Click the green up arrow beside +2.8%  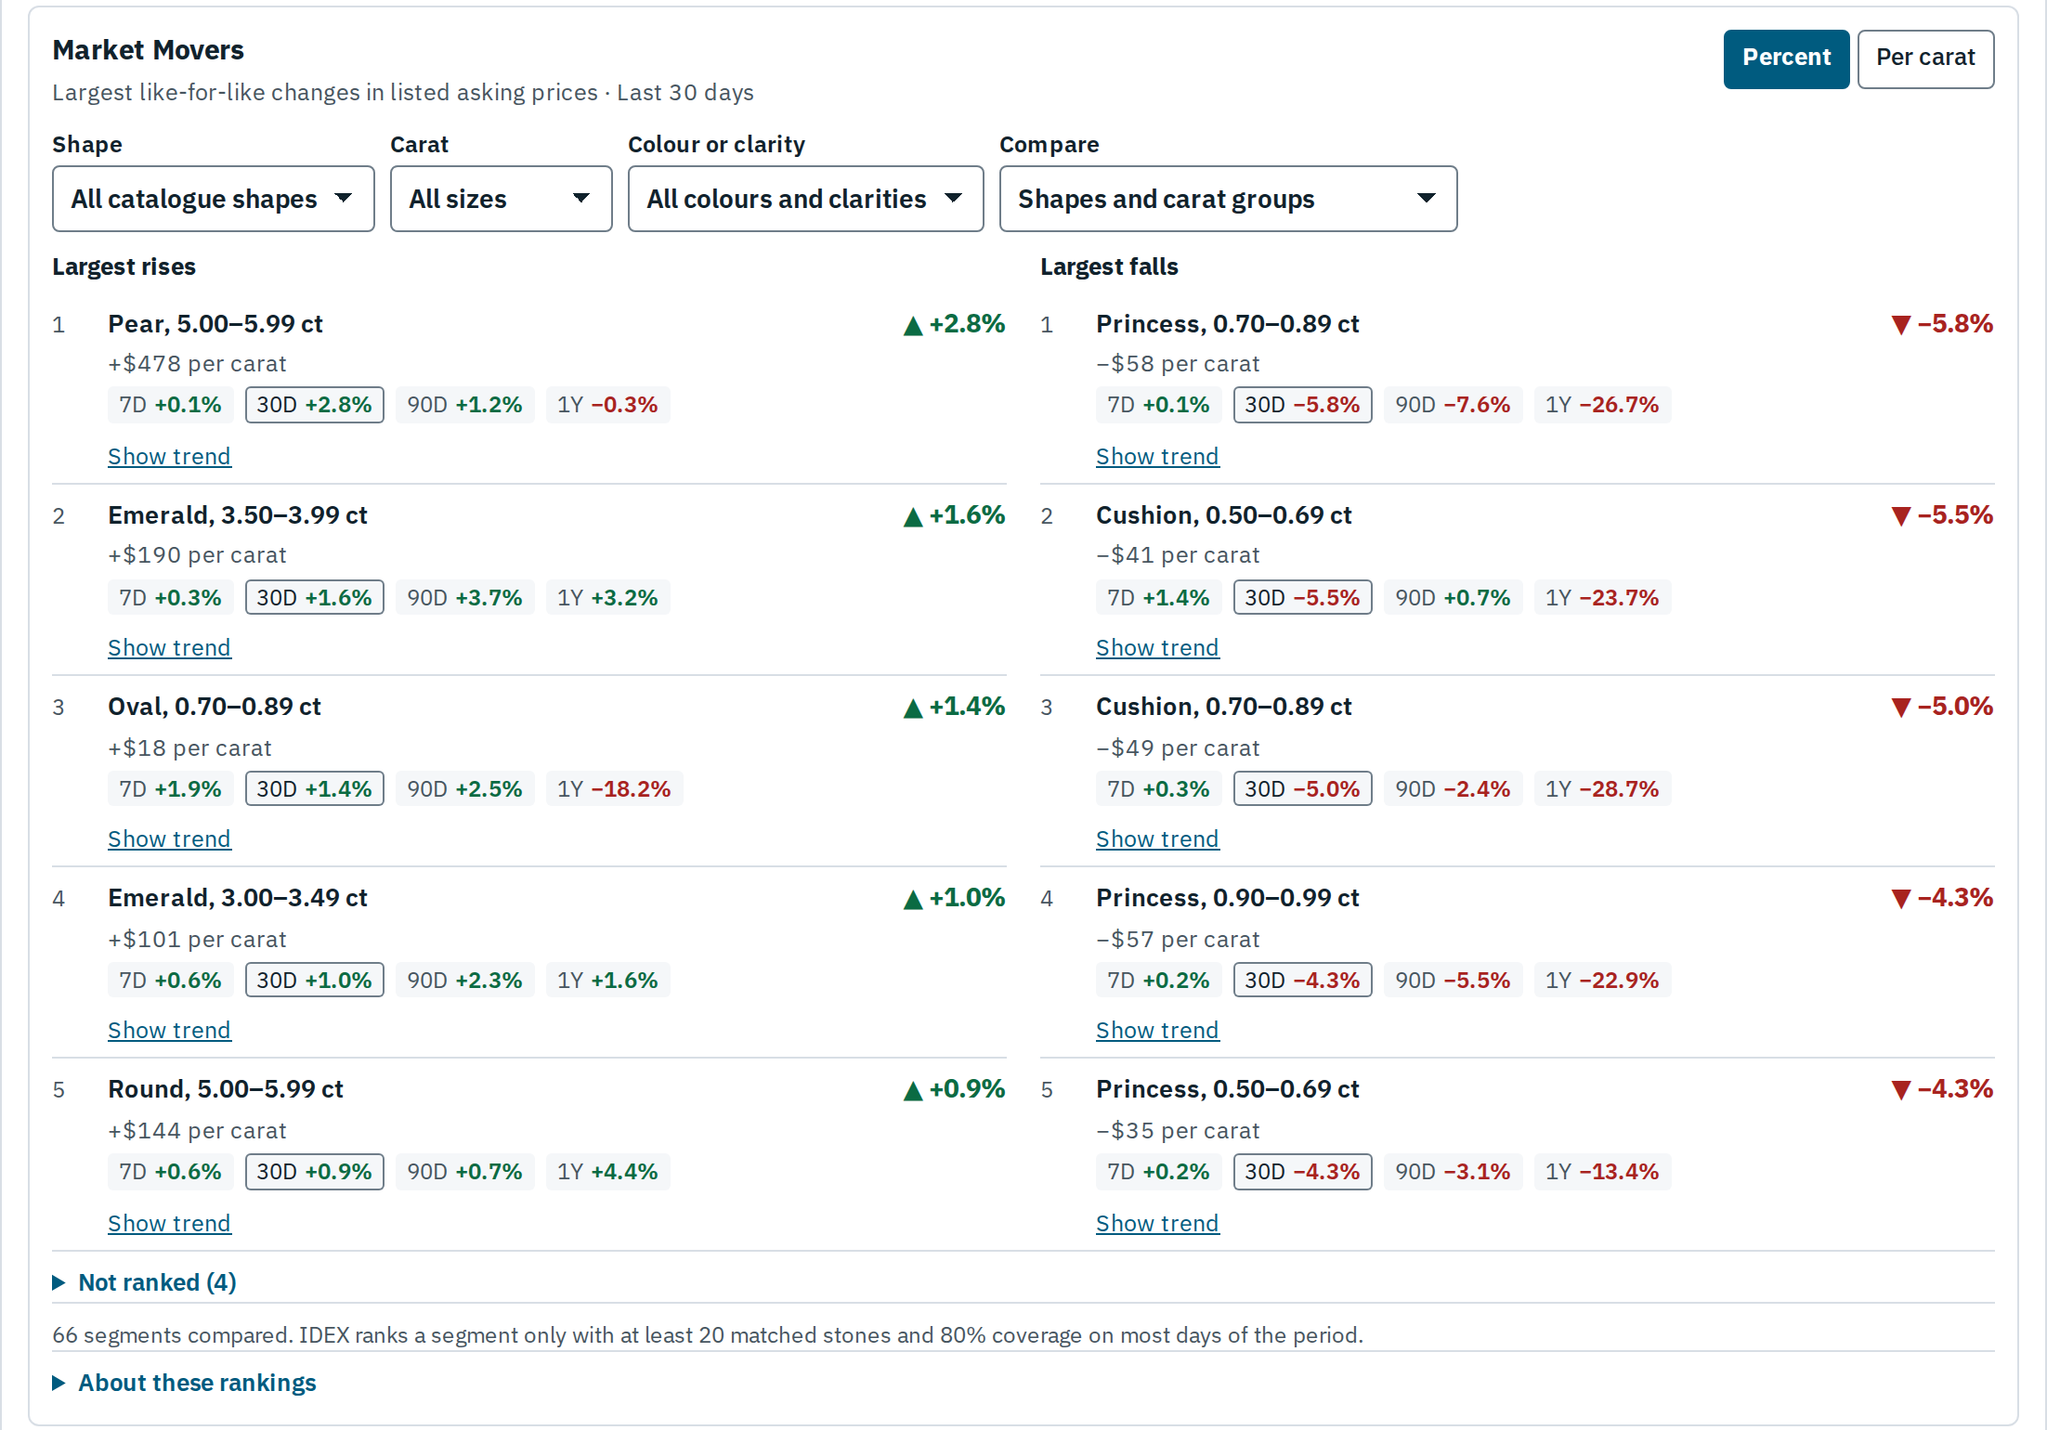pos(913,326)
